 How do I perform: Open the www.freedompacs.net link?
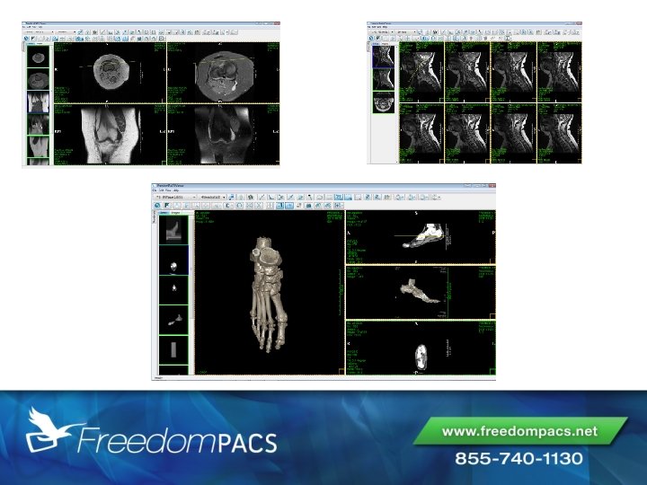tap(519, 431)
